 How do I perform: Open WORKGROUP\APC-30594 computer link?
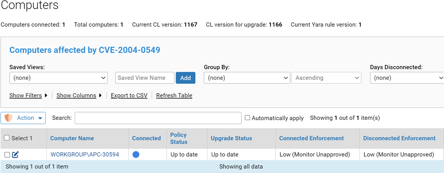pos(85,154)
